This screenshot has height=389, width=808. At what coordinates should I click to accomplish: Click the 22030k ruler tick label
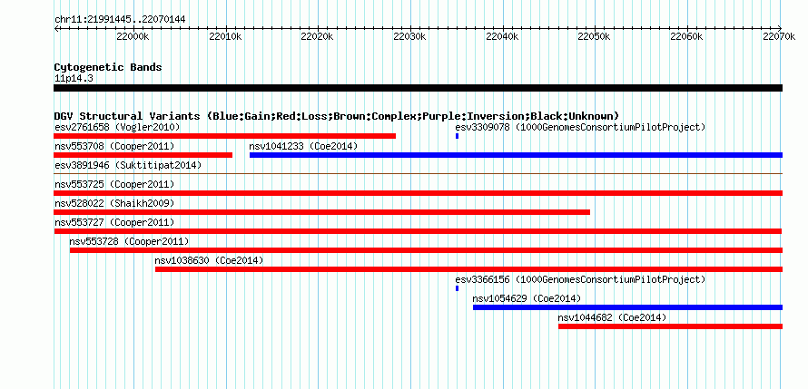point(409,36)
